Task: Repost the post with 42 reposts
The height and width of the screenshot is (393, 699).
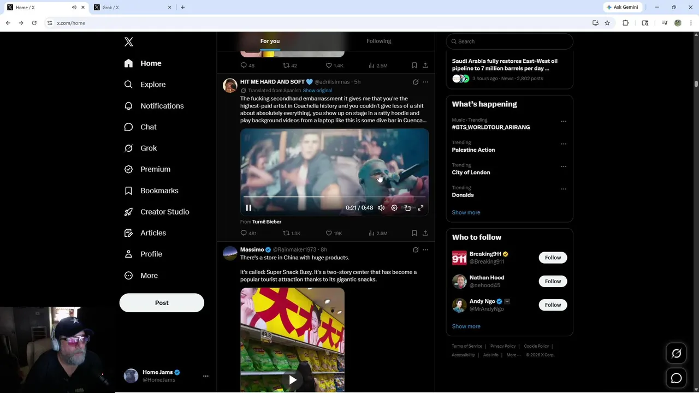Action: click(290, 65)
